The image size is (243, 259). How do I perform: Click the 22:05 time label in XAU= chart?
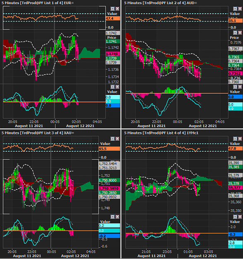[32, 252]
